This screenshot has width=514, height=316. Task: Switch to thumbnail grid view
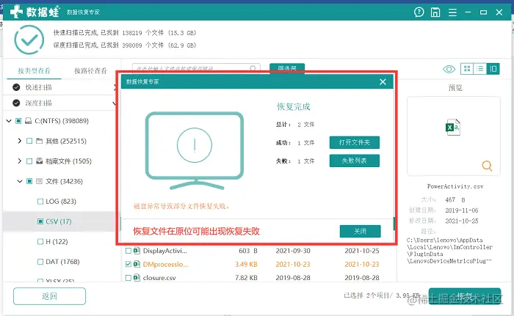(x=467, y=69)
